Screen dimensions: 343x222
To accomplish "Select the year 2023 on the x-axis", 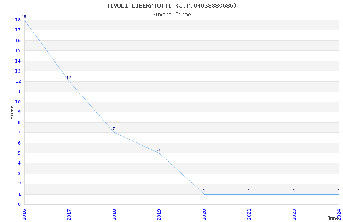I will (x=294, y=214).
